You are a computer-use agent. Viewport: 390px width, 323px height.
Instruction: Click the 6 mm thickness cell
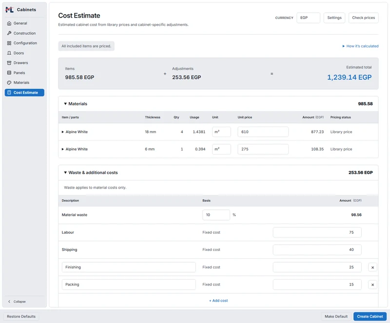[150, 149]
